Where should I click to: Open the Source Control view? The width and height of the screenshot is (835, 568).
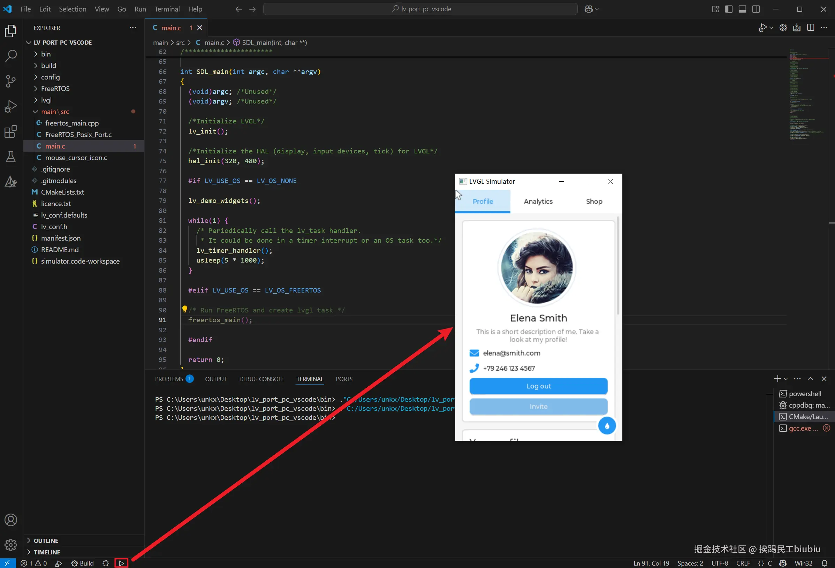pos(11,81)
